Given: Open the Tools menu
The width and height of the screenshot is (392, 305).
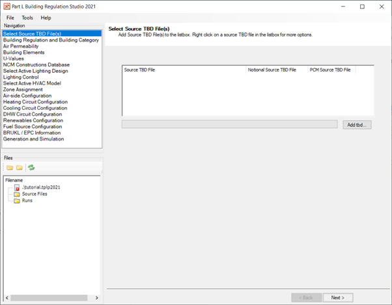Looking at the screenshot, I should 27,18.
